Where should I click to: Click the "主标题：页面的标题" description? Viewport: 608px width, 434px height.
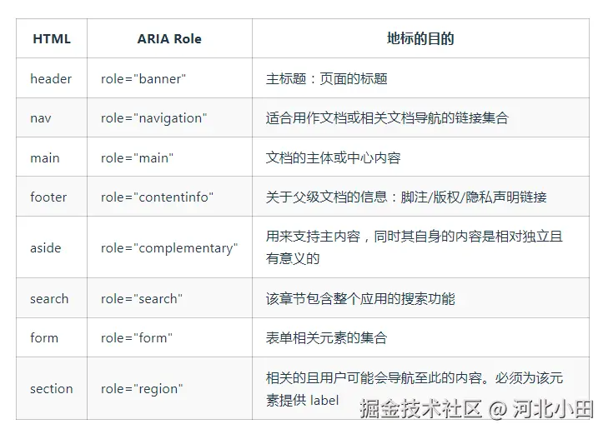[x=326, y=79]
